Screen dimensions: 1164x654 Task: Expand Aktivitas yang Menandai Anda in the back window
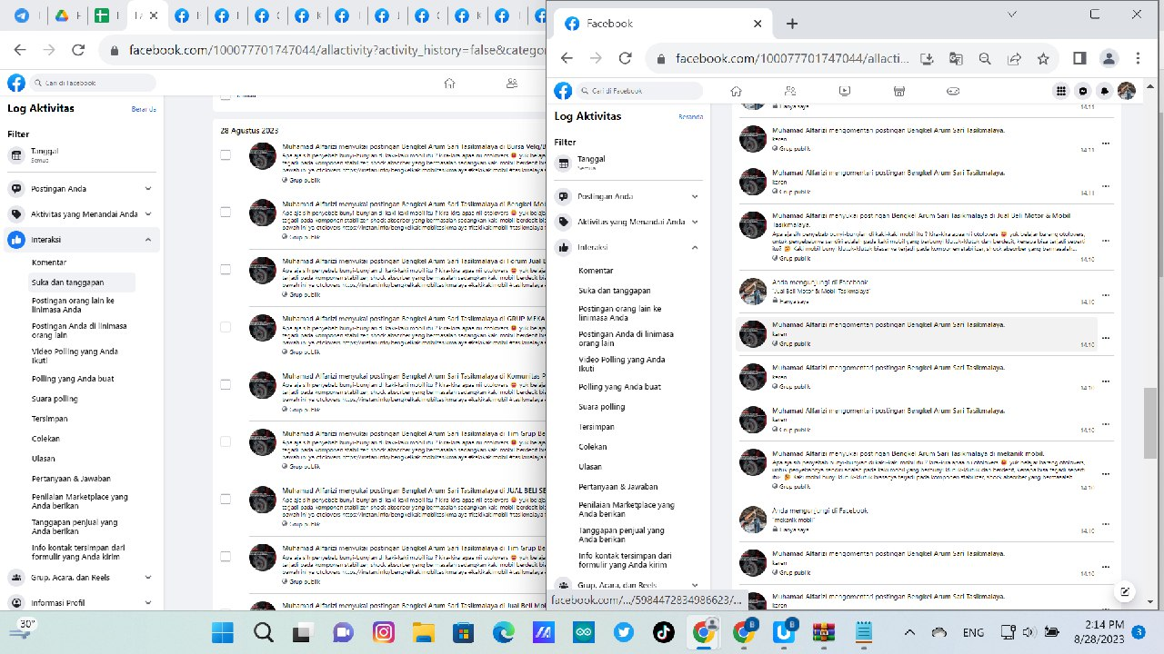pos(81,214)
